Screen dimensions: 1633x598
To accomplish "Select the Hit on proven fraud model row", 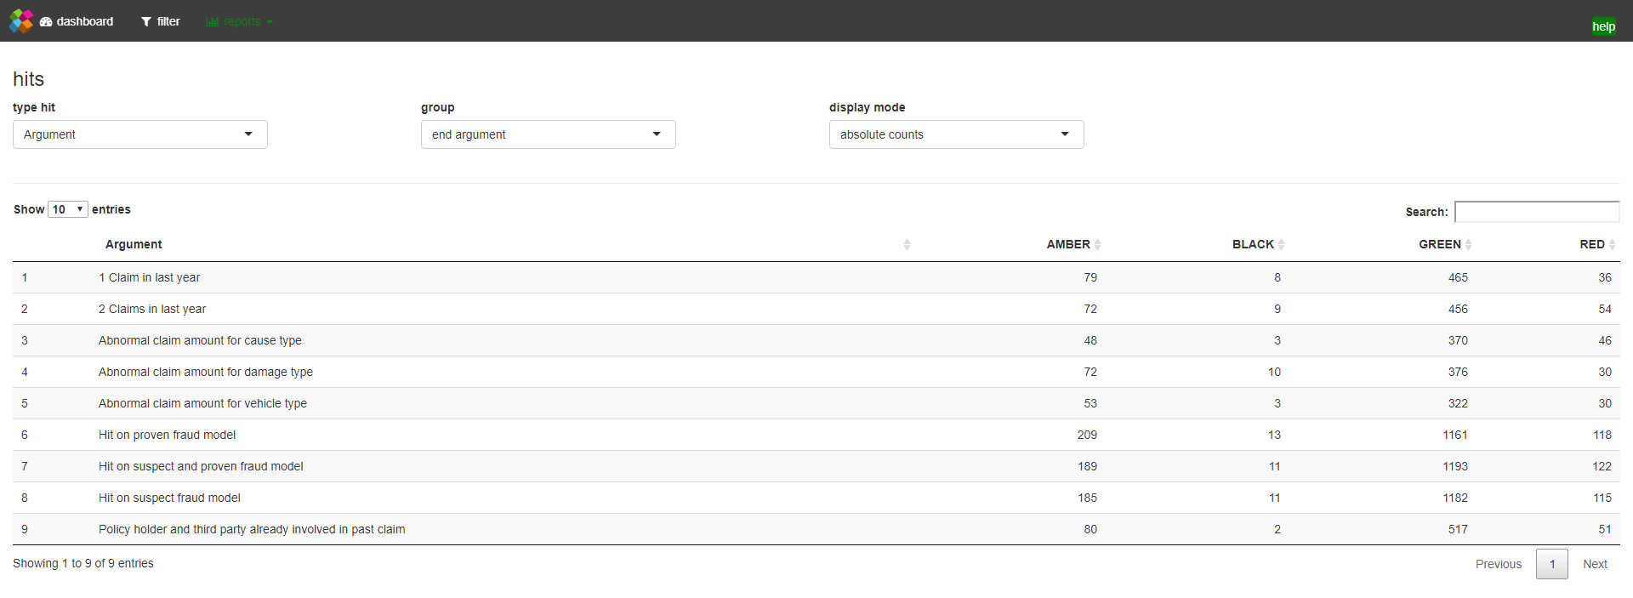I will tap(168, 435).
